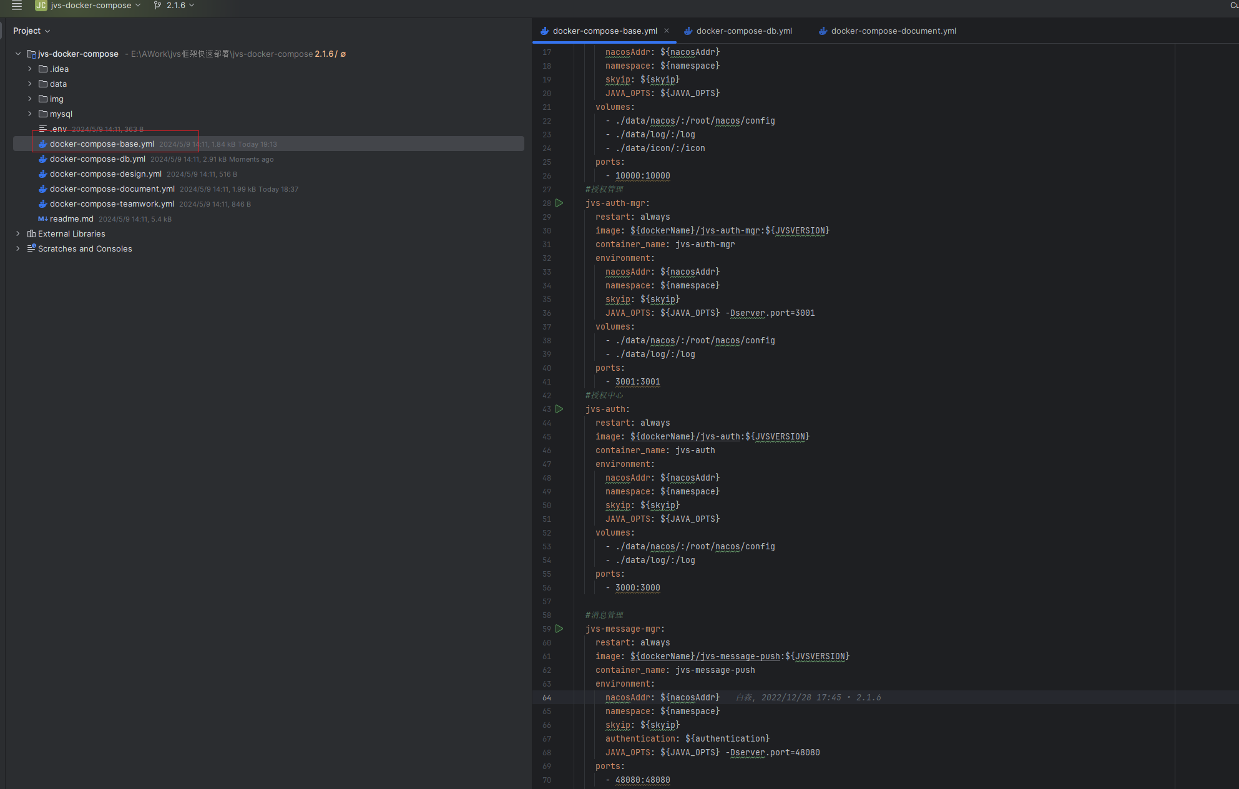Click port mapping 3001:3001

click(637, 381)
